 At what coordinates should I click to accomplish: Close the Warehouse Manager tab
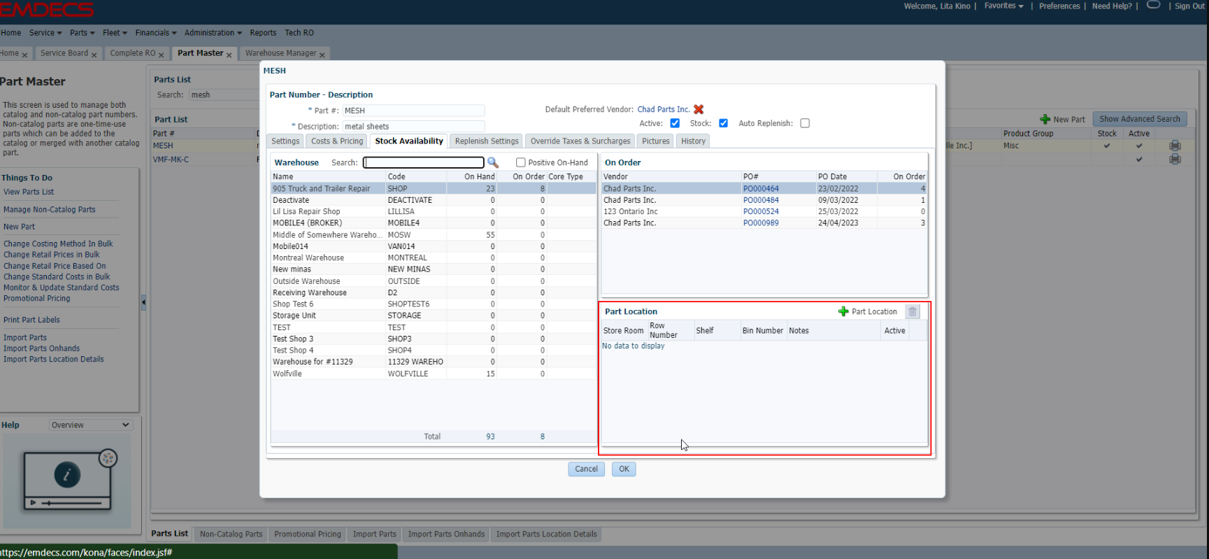(322, 55)
